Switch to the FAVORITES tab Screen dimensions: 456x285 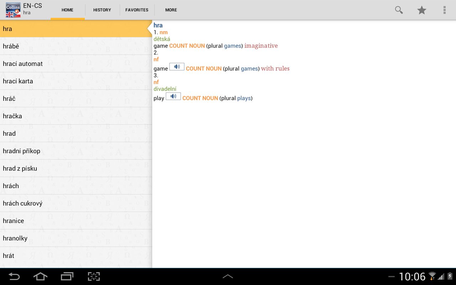tap(137, 10)
